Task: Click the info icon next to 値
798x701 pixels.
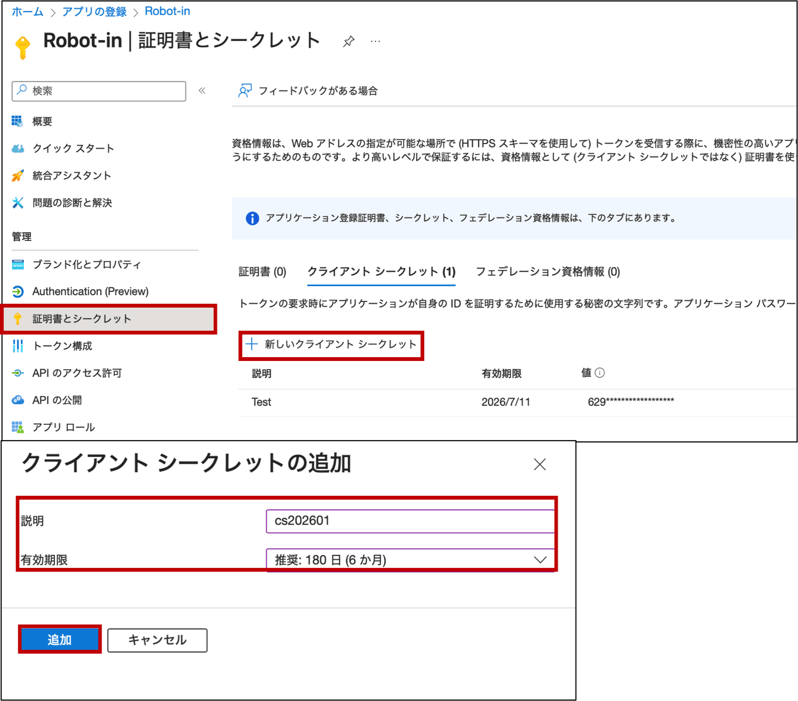Action: (x=601, y=372)
